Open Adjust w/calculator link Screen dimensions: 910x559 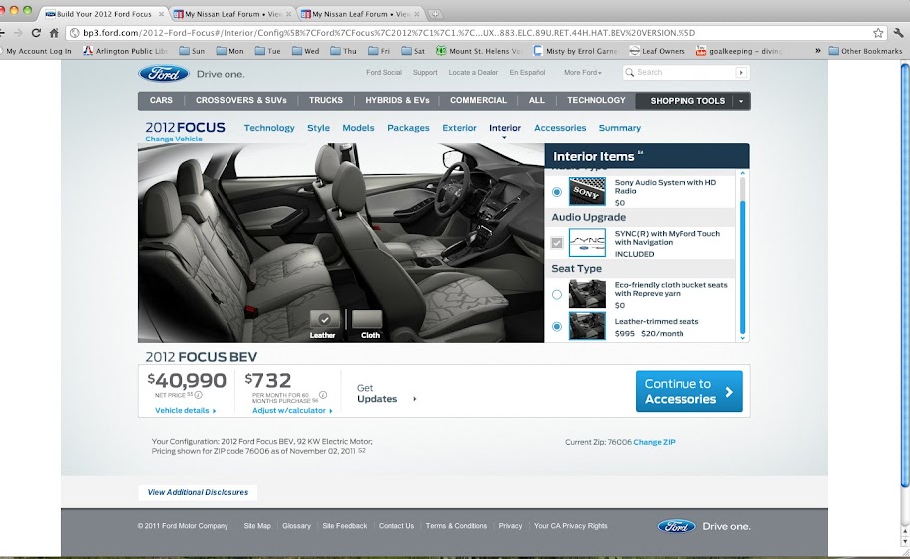(x=292, y=411)
